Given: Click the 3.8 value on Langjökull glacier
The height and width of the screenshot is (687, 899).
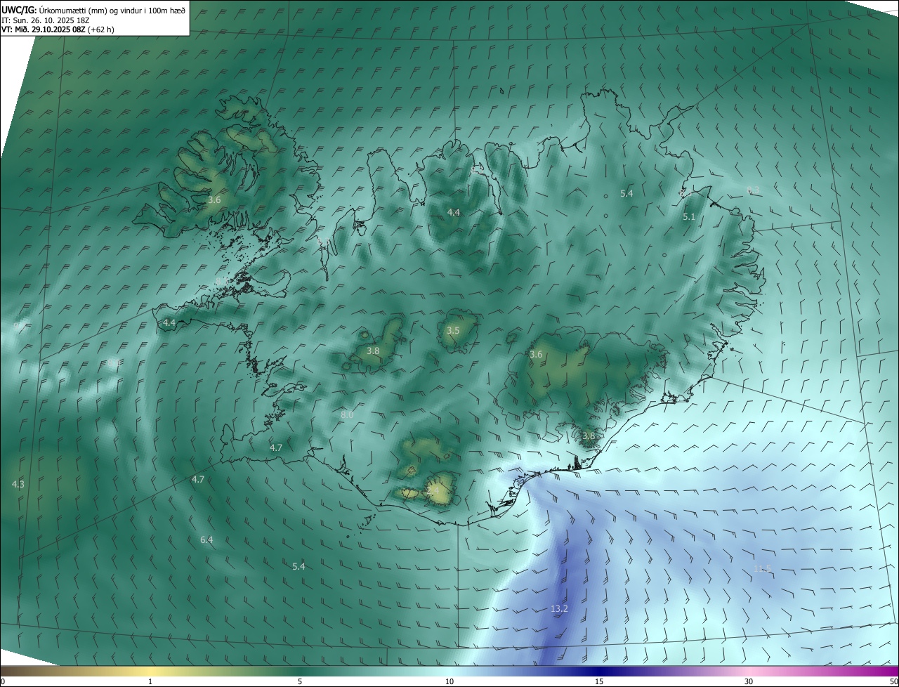Looking at the screenshot, I should [x=373, y=351].
